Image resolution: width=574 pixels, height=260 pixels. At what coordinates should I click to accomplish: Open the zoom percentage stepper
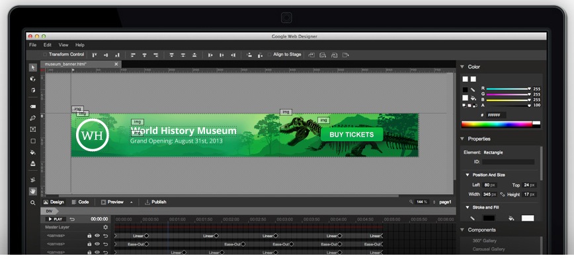(434, 202)
